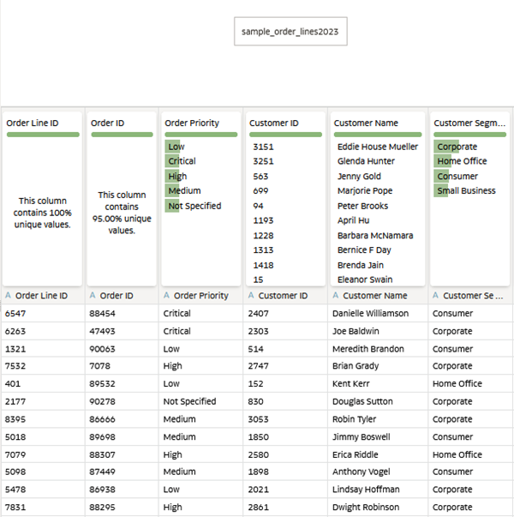Select Bernice F Day in Customer Name tile
The image size is (514, 517).
click(x=364, y=250)
